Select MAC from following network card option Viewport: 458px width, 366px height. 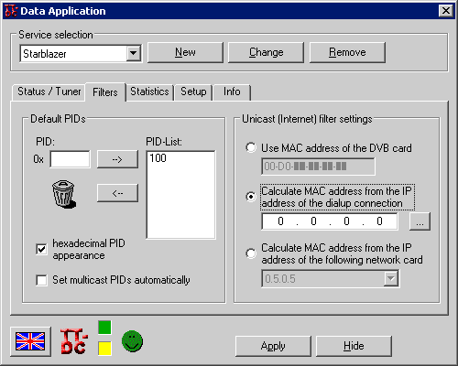(251, 253)
